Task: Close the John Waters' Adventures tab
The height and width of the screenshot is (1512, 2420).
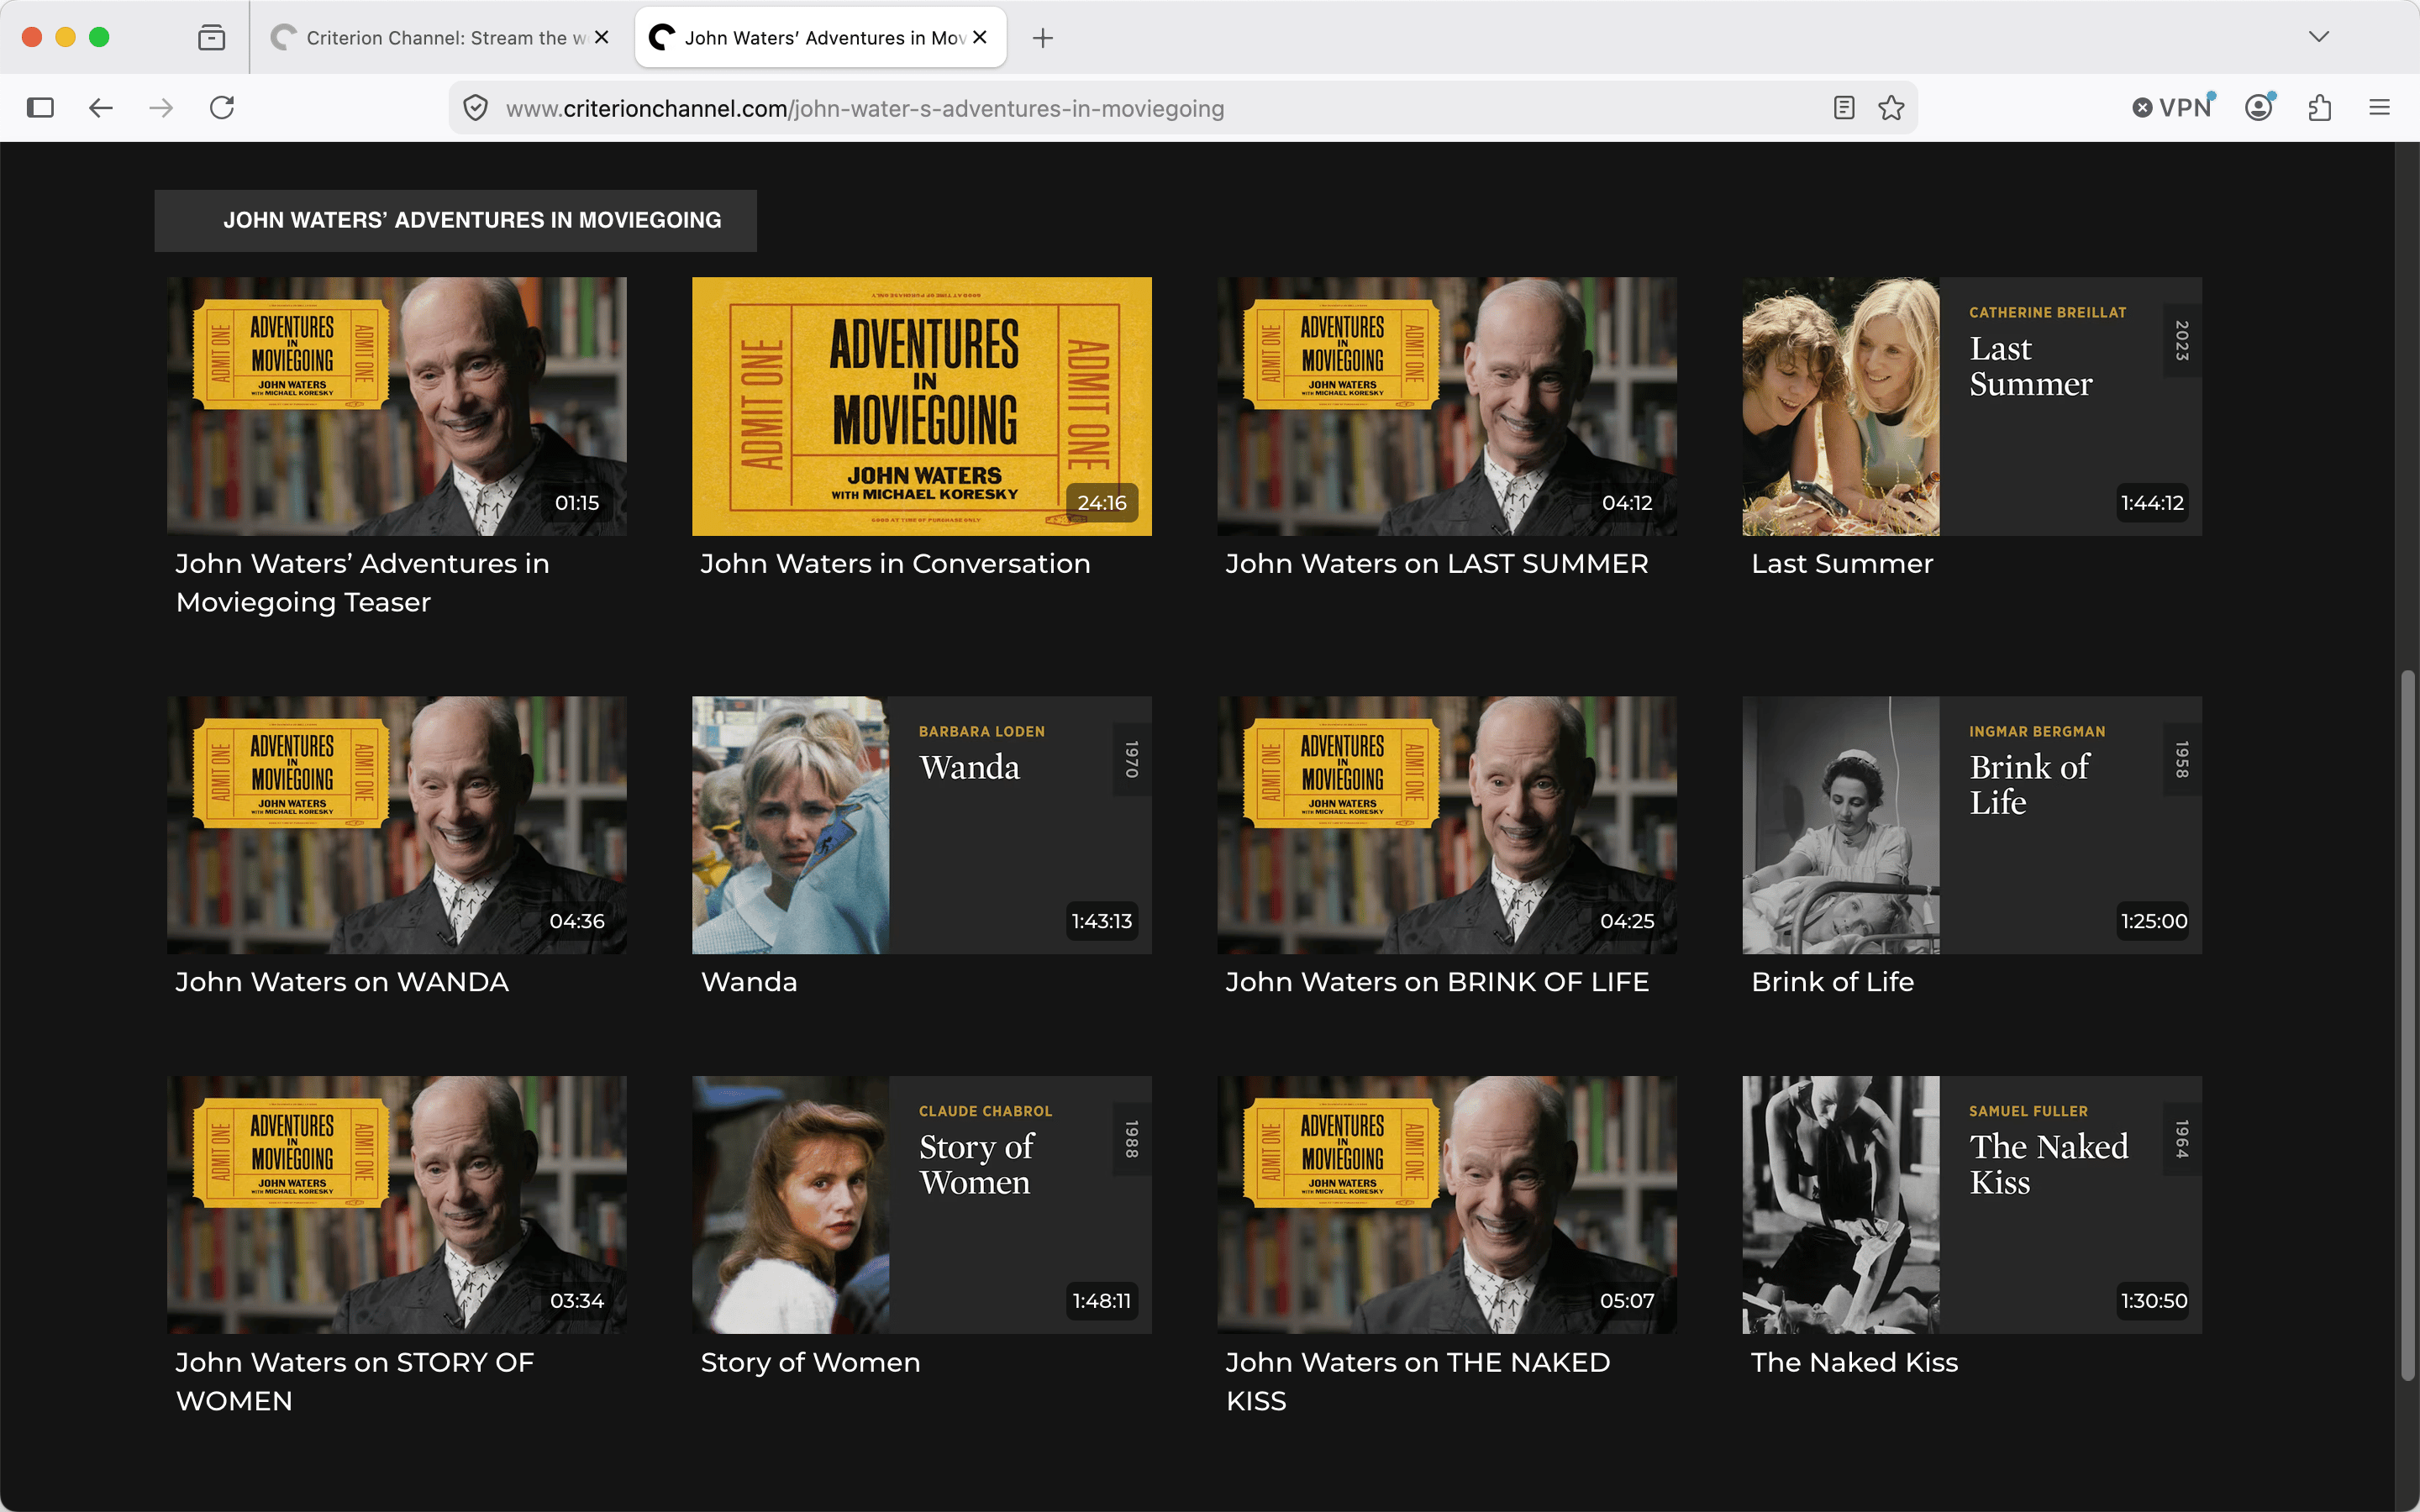Action: [x=980, y=37]
